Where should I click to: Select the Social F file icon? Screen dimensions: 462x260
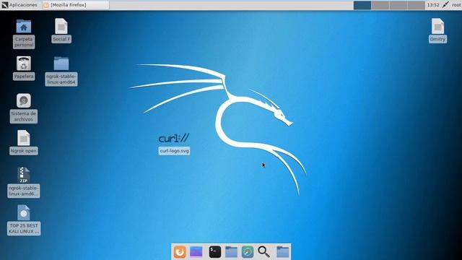point(61,26)
